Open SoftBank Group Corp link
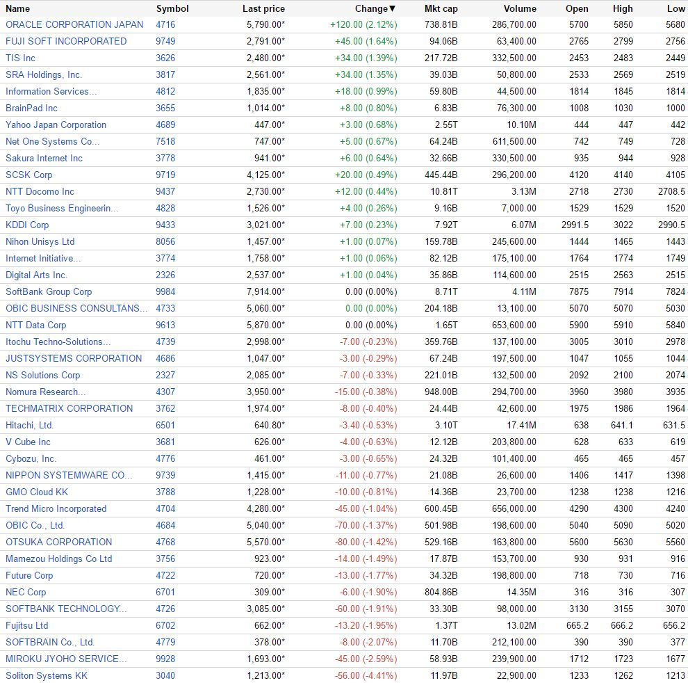This screenshot has height=683, width=688. (49, 291)
